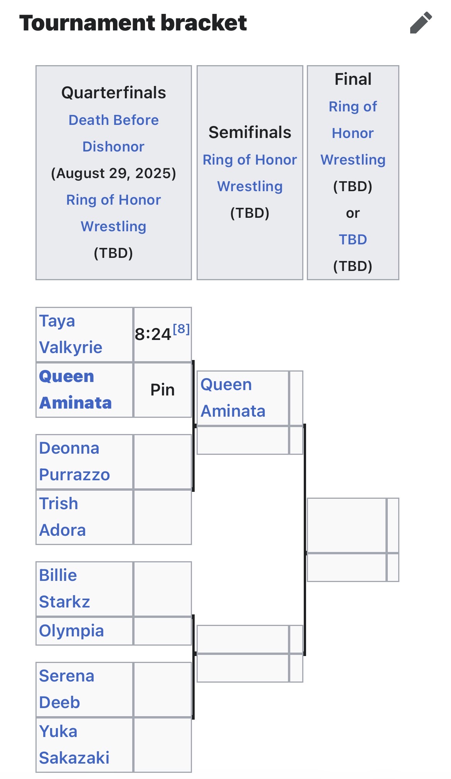Tap the pencil edit icon
This screenshot has height=779, width=451.
[x=421, y=23]
